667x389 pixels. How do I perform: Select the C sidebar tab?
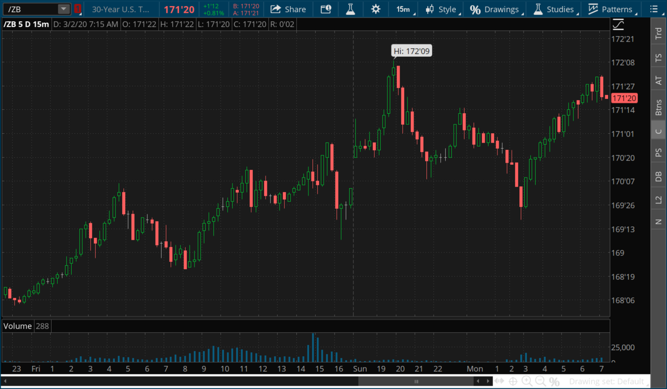(x=658, y=131)
